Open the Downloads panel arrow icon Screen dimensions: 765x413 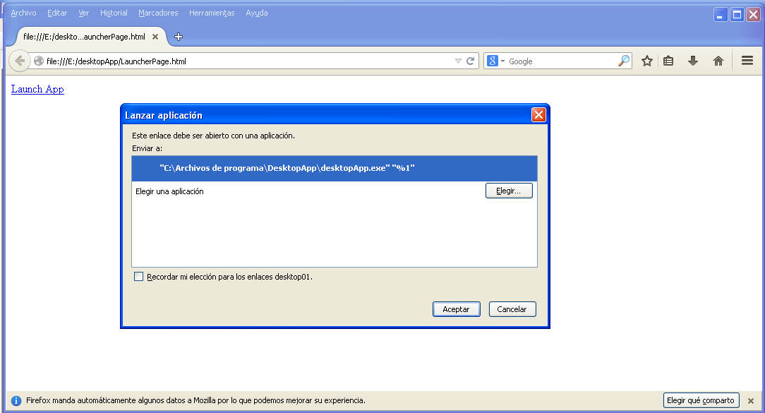coord(693,61)
